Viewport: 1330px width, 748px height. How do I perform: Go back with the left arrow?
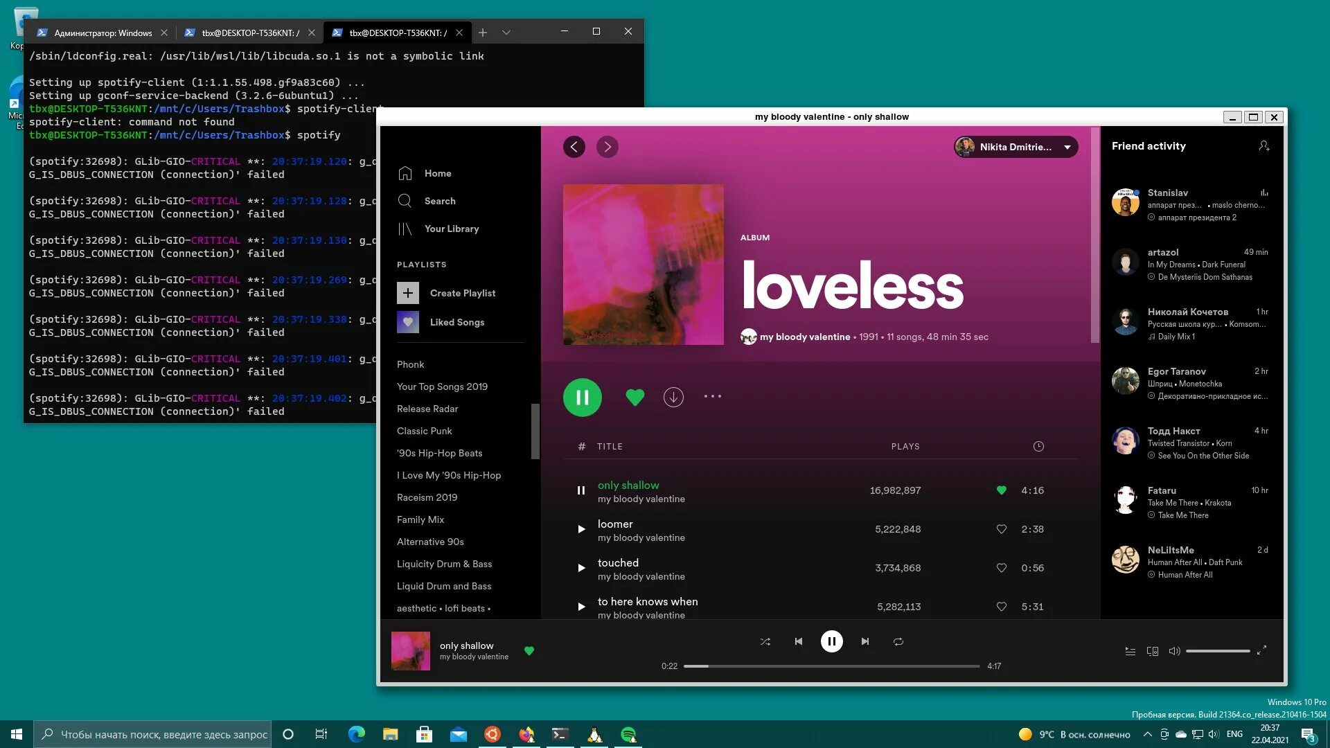point(574,147)
